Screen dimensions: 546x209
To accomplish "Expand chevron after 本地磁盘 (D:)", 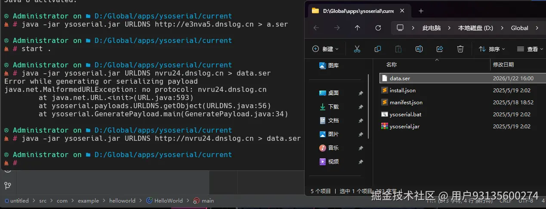I will pyautogui.click(x=502, y=28).
